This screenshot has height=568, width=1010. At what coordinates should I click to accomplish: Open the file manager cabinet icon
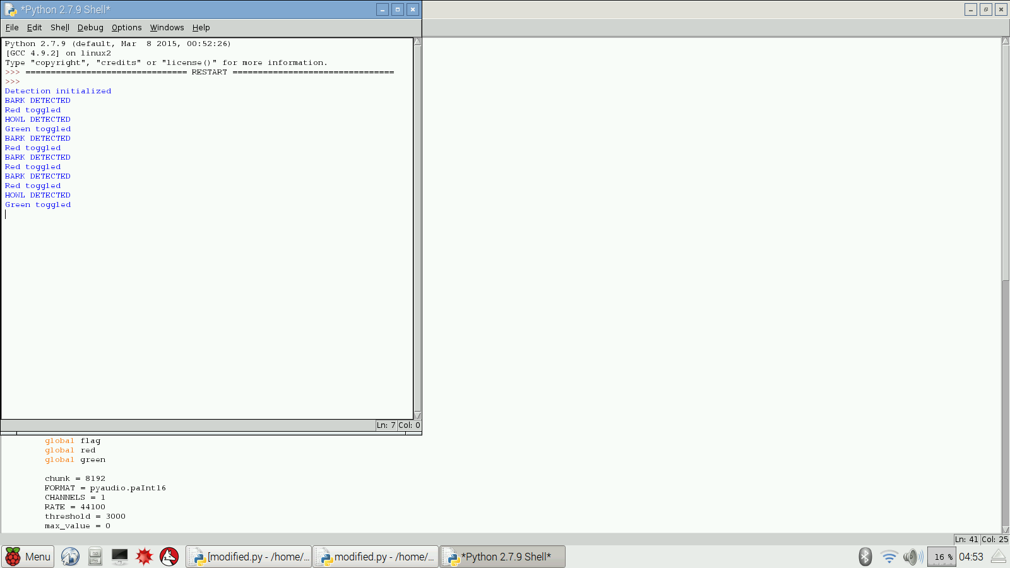[95, 557]
